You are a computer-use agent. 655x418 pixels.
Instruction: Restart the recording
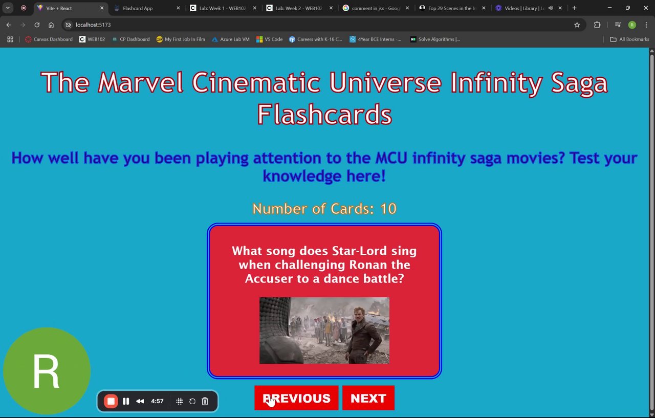(192, 401)
